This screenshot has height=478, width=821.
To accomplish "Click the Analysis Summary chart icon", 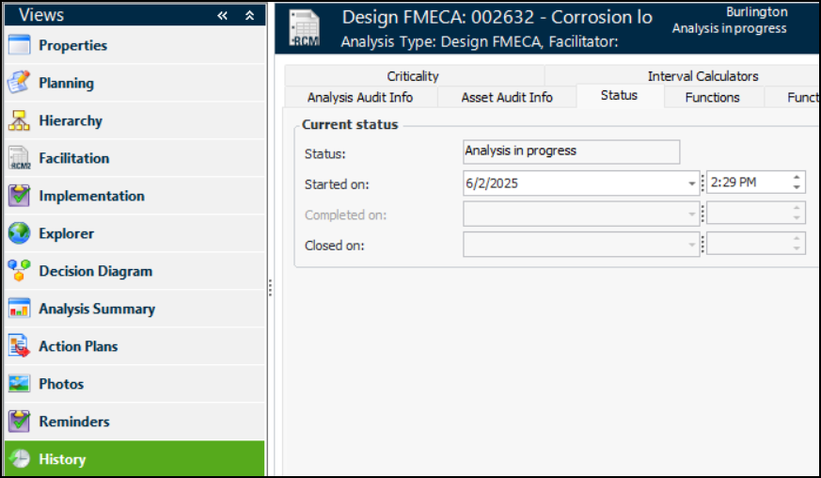I will (x=20, y=309).
